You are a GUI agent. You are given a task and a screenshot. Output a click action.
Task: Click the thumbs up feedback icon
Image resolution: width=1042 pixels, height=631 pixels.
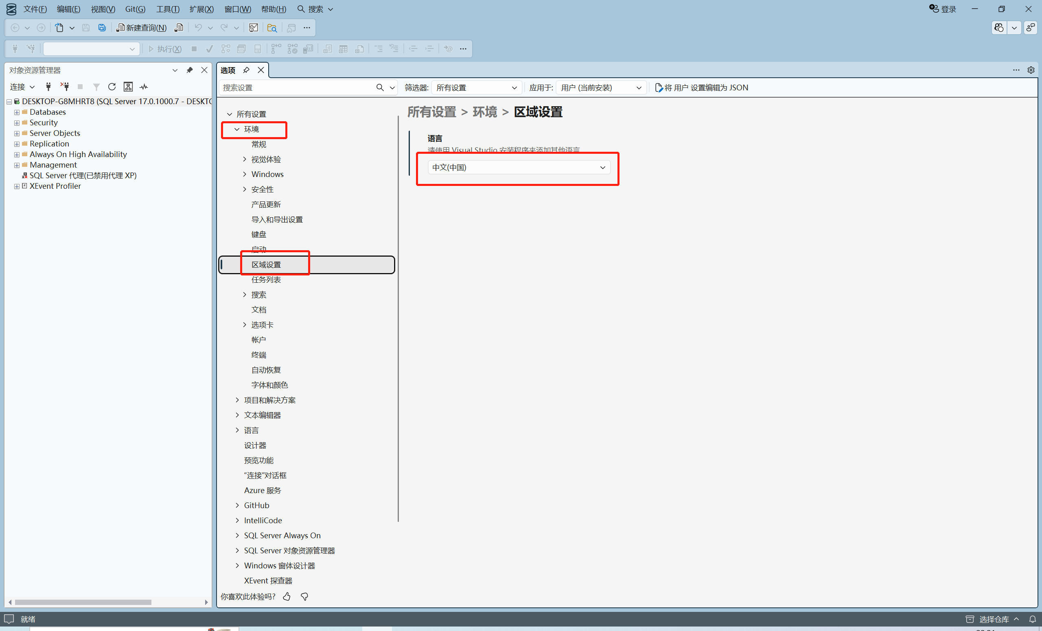tap(287, 596)
